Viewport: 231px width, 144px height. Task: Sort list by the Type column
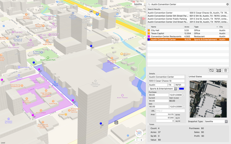pos(206,27)
